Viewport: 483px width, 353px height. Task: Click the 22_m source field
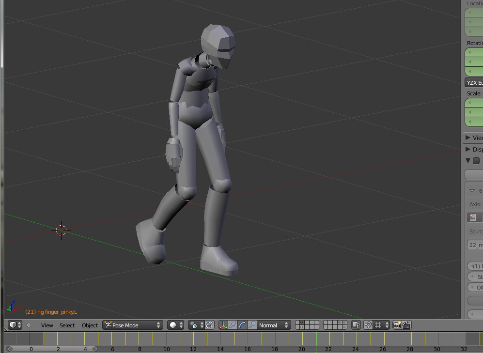point(474,245)
